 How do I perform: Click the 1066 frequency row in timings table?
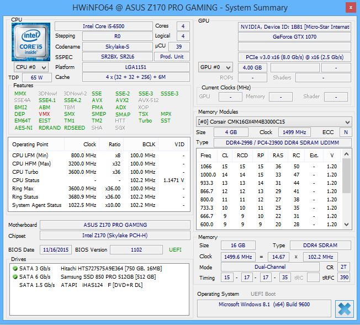(269, 167)
